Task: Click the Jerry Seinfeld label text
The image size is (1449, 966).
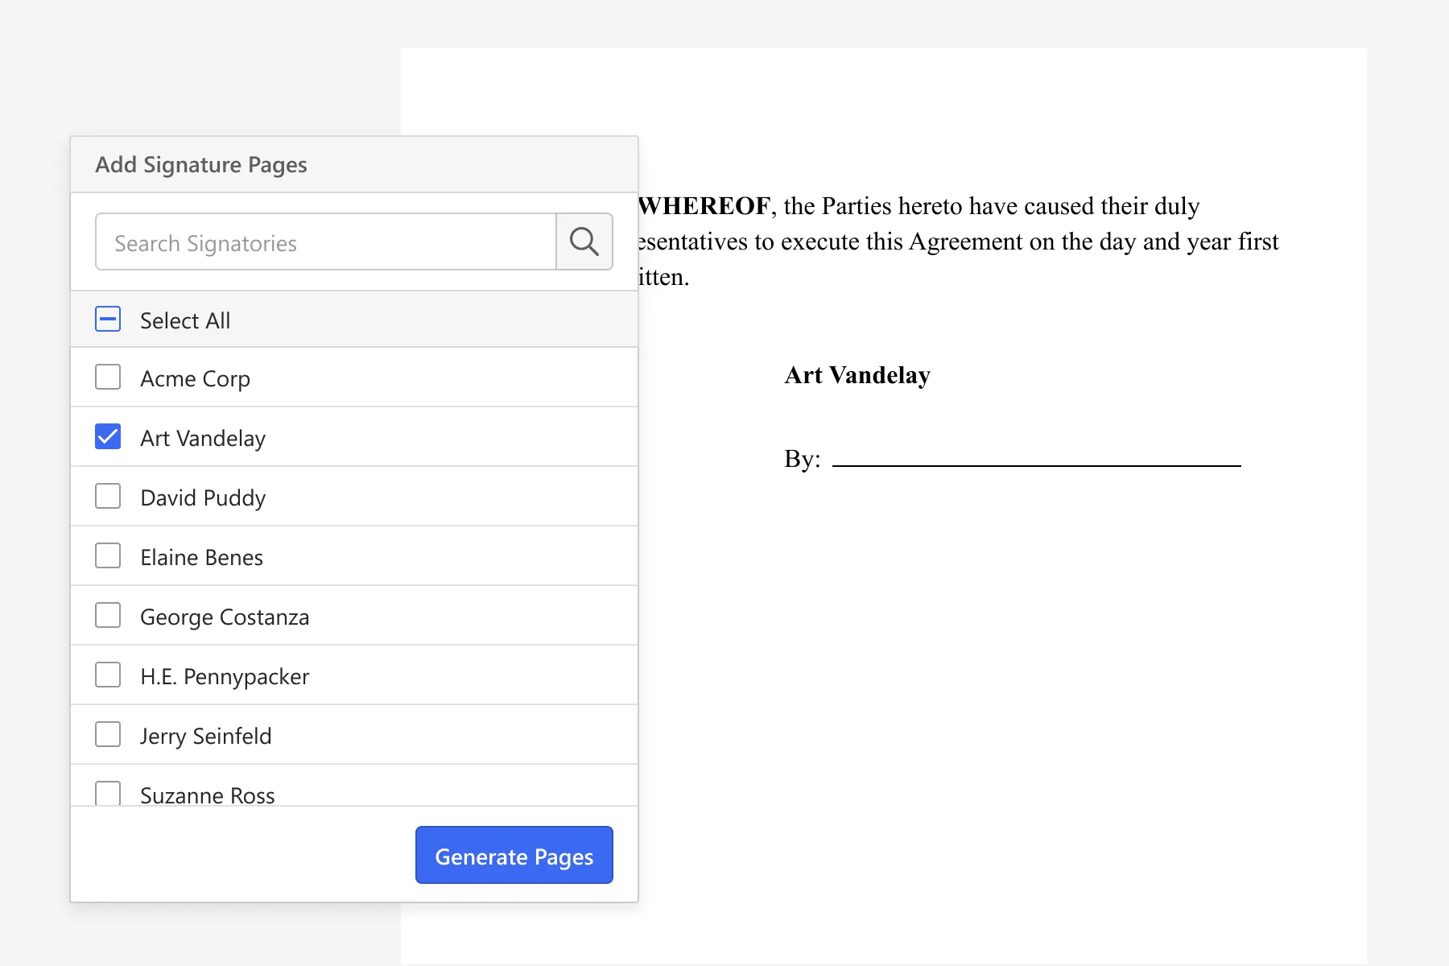Action: pos(205,736)
